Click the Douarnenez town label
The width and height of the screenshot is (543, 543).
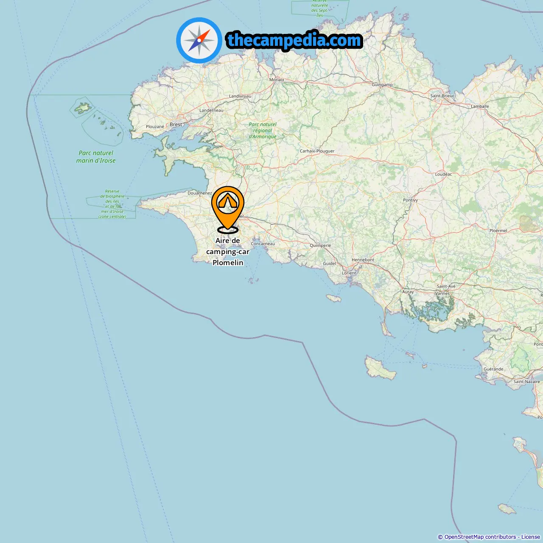(200, 193)
